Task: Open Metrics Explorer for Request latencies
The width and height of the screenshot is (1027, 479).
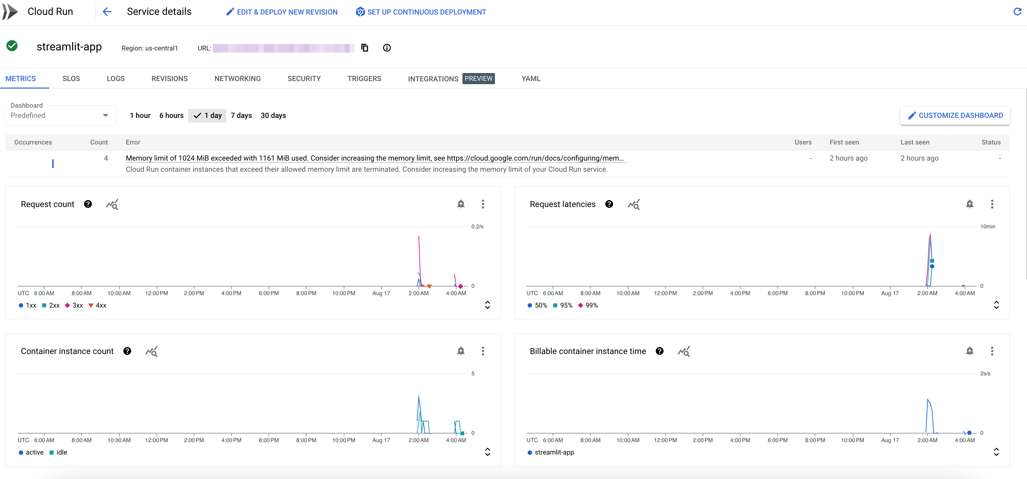Action: tap(634, 205)
